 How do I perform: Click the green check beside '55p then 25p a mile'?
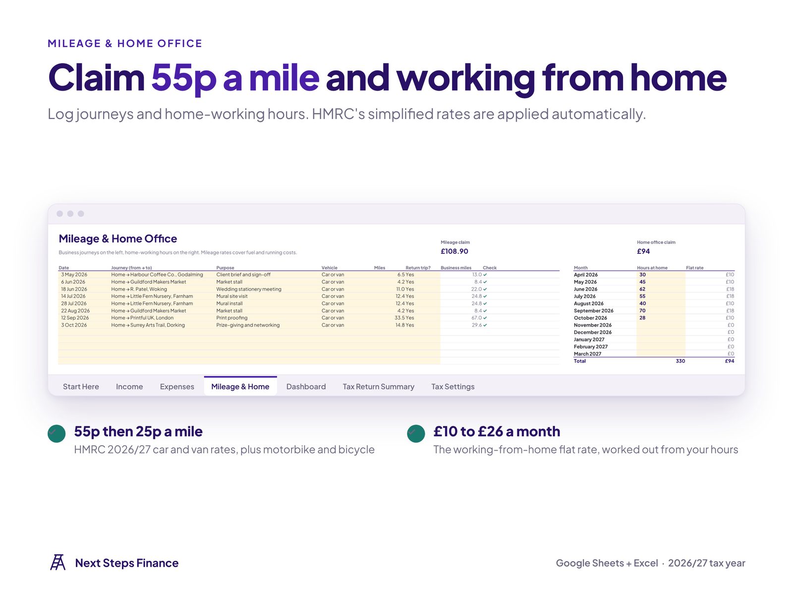click(57, 433)
